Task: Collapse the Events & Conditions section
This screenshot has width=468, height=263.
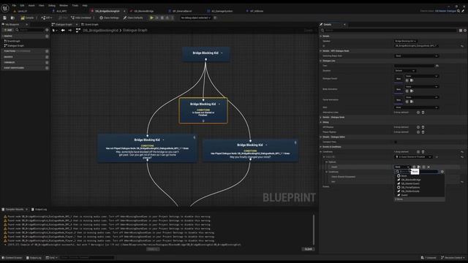Action: tap(321, 147)
